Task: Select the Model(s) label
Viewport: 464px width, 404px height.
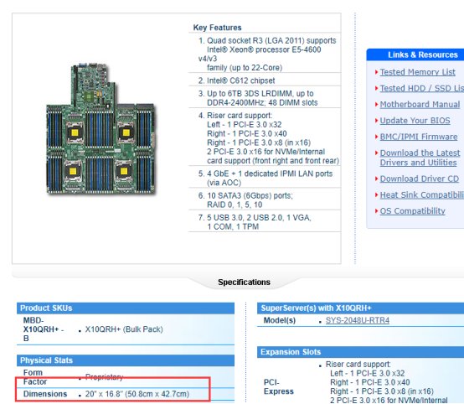Action: click(280, 320)
